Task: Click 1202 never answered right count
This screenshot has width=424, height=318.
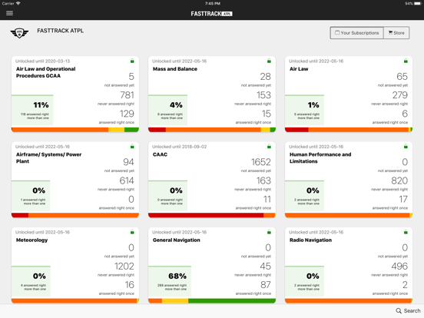Action: coord(124,267)
